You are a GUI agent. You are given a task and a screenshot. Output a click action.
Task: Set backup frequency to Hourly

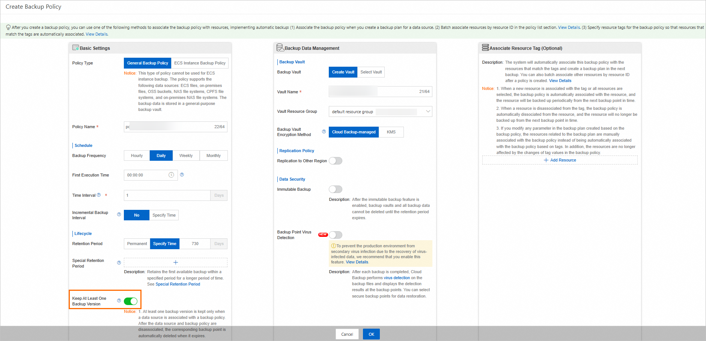click(x=137, y=156)
